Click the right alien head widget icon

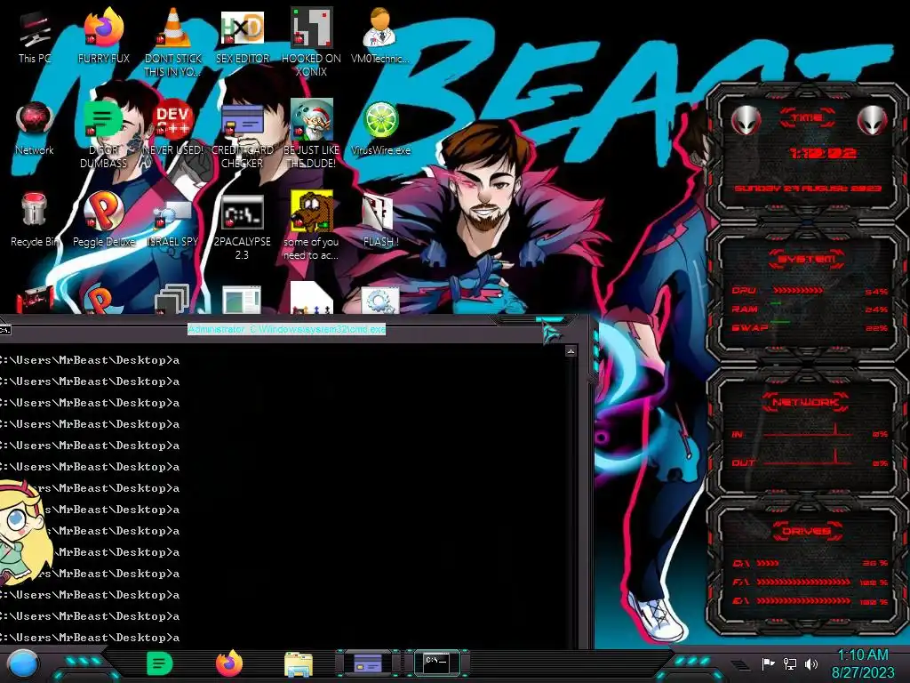pos(872,121)
